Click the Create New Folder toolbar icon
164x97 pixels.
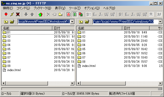pyautogui.click(x=61, y=14)
